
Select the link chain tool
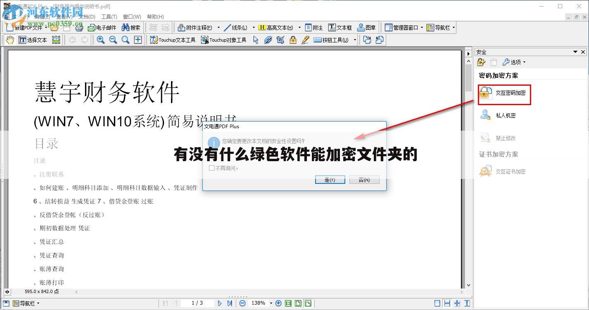coord(268,40)
